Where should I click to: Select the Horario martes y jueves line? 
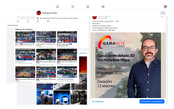[106, 21]
